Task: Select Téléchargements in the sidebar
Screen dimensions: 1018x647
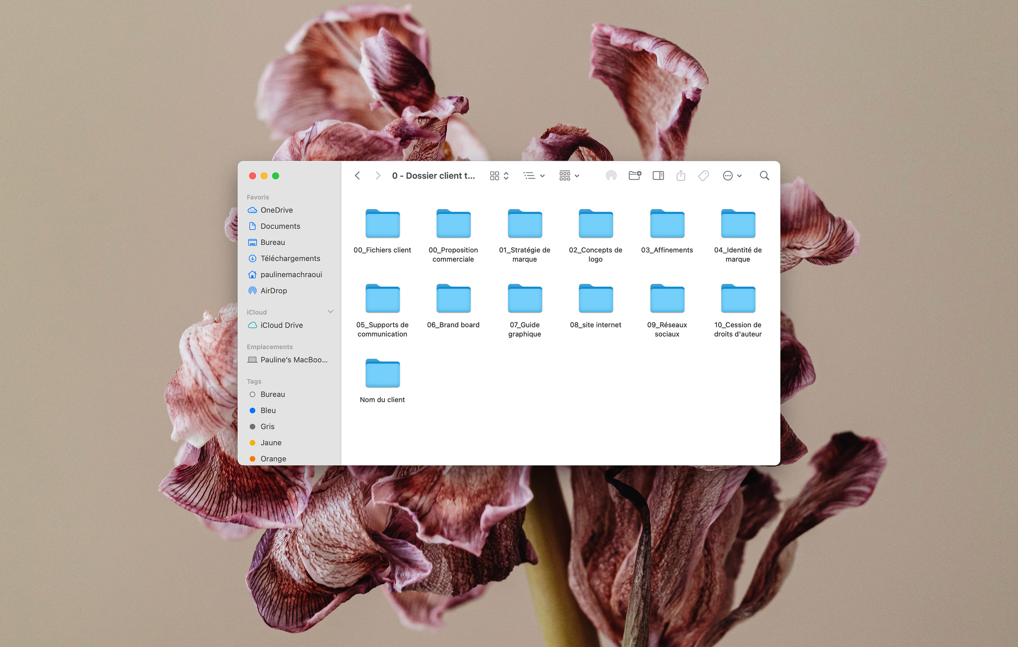Action: pos(290,258)
